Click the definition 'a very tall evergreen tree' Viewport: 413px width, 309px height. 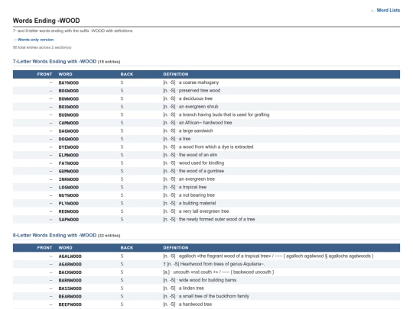click(204, 211)
